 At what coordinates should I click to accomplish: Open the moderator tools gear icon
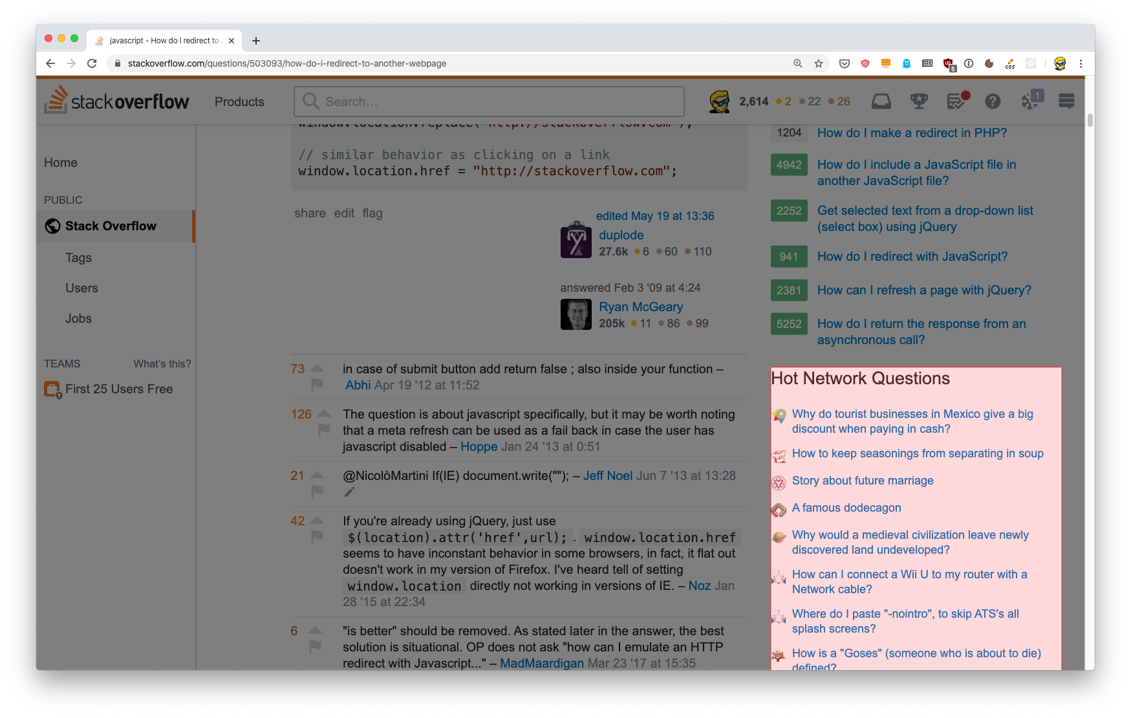point(1029,102)
